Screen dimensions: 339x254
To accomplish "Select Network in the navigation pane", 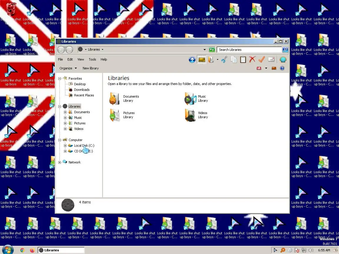I will pyautogui.click(x=74, y=162).
